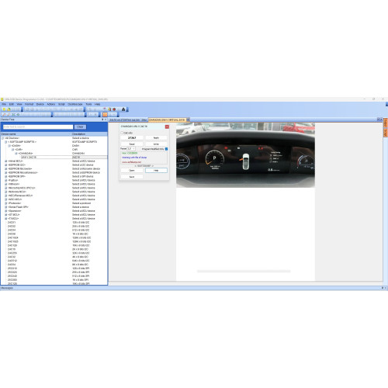This screenshot has width=388, height=388.
Task: Click the device search text field
Action: click(38, 126)
